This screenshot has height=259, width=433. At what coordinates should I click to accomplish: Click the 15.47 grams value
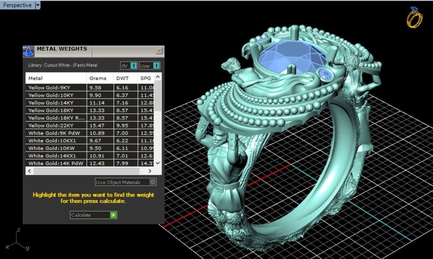click(x=97, y=126)
